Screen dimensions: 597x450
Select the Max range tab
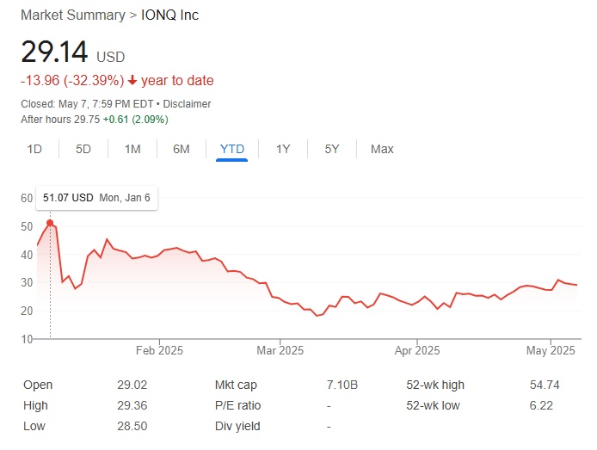tap(382, 149)
